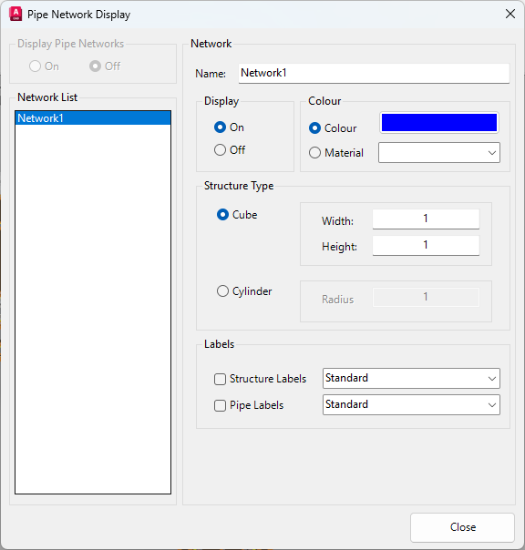The width and height of the screenshot is (525, 550).
Task: Enable the Structure Labels checkbox
Action: [220, 379]
